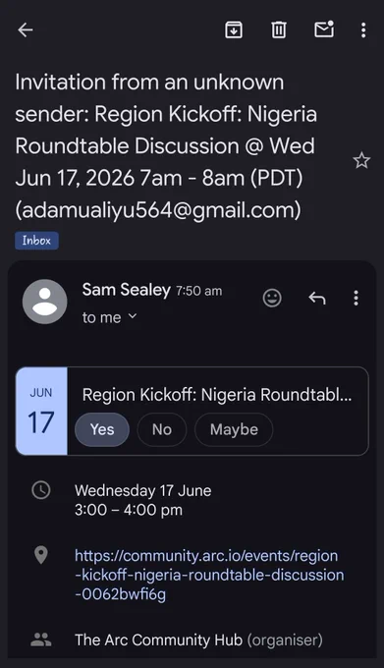Add an emoji reaction to the message
Image resolution: width=384 pixels, height=668 pixels.
[x=272, y=298]
